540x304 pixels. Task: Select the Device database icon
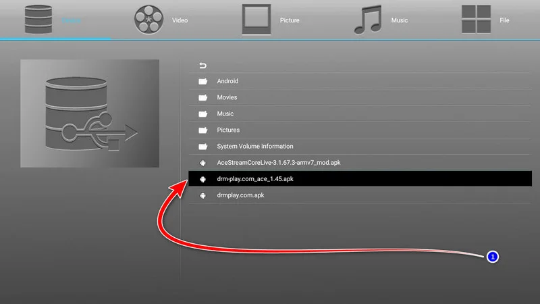pos(38,20)
